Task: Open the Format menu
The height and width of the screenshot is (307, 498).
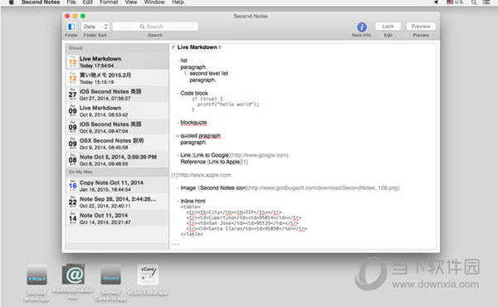Action: pos(109,2)
